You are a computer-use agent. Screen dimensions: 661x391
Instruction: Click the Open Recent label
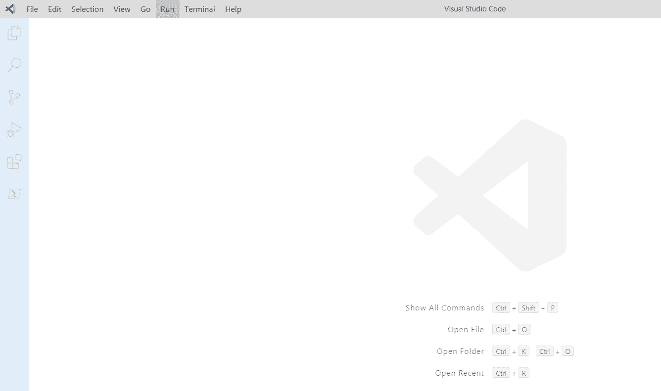[x=459, y=373]
